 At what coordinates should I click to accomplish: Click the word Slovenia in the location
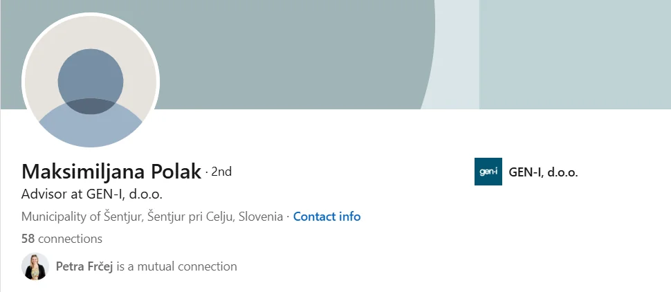[261, 217]
